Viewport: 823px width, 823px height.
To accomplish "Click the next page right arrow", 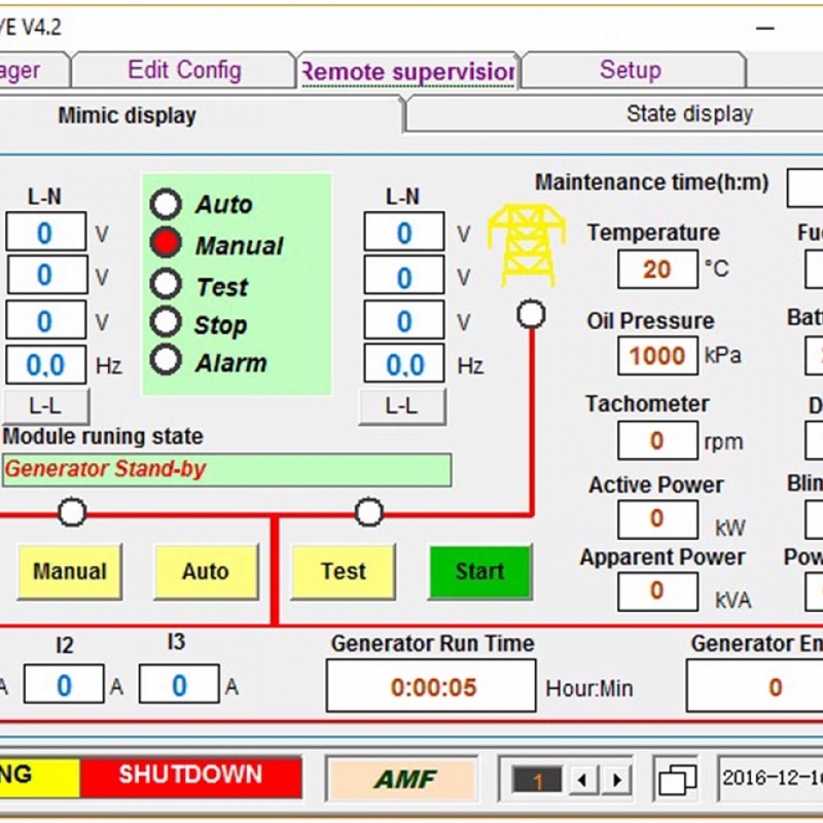I will point(617,780).
